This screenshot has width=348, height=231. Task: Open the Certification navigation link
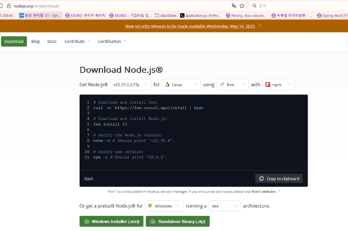pos(112,42)
